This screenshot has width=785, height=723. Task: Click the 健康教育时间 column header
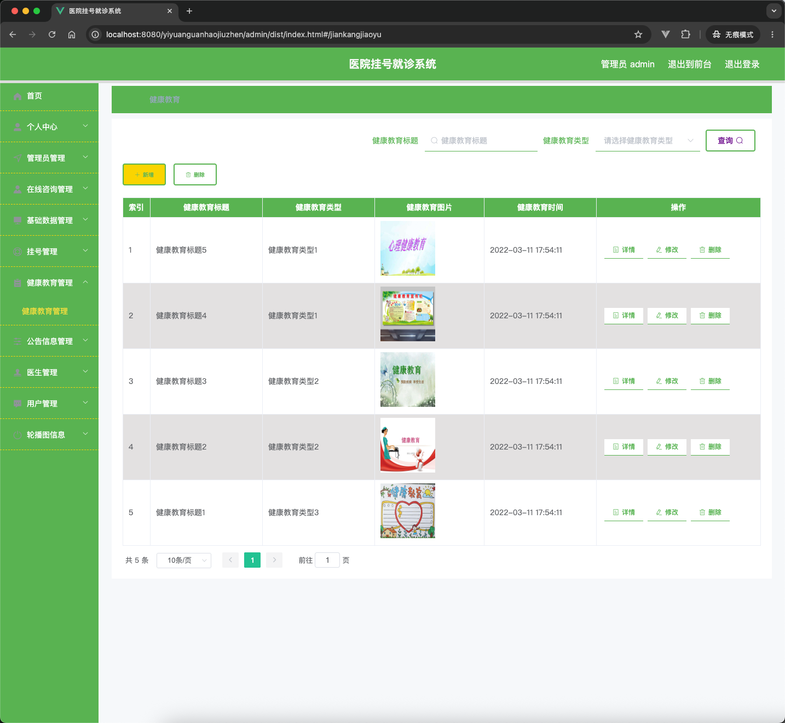(x=540, y=207)
